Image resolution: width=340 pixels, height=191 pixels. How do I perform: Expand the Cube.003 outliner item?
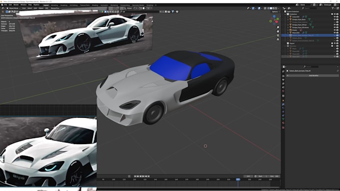tap(287, 17)
